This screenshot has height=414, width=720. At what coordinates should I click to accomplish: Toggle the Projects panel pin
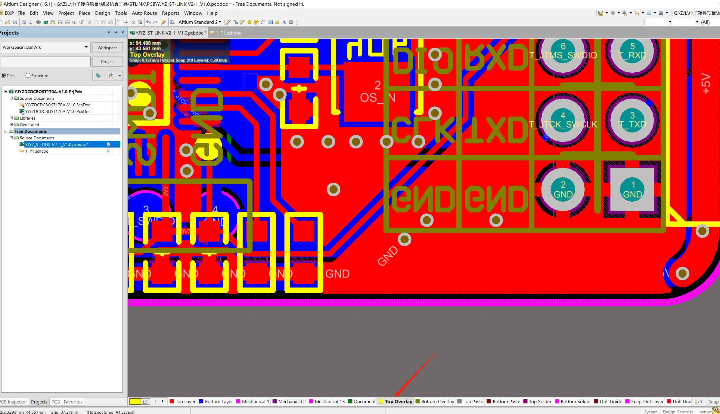[x=116, y=32]
